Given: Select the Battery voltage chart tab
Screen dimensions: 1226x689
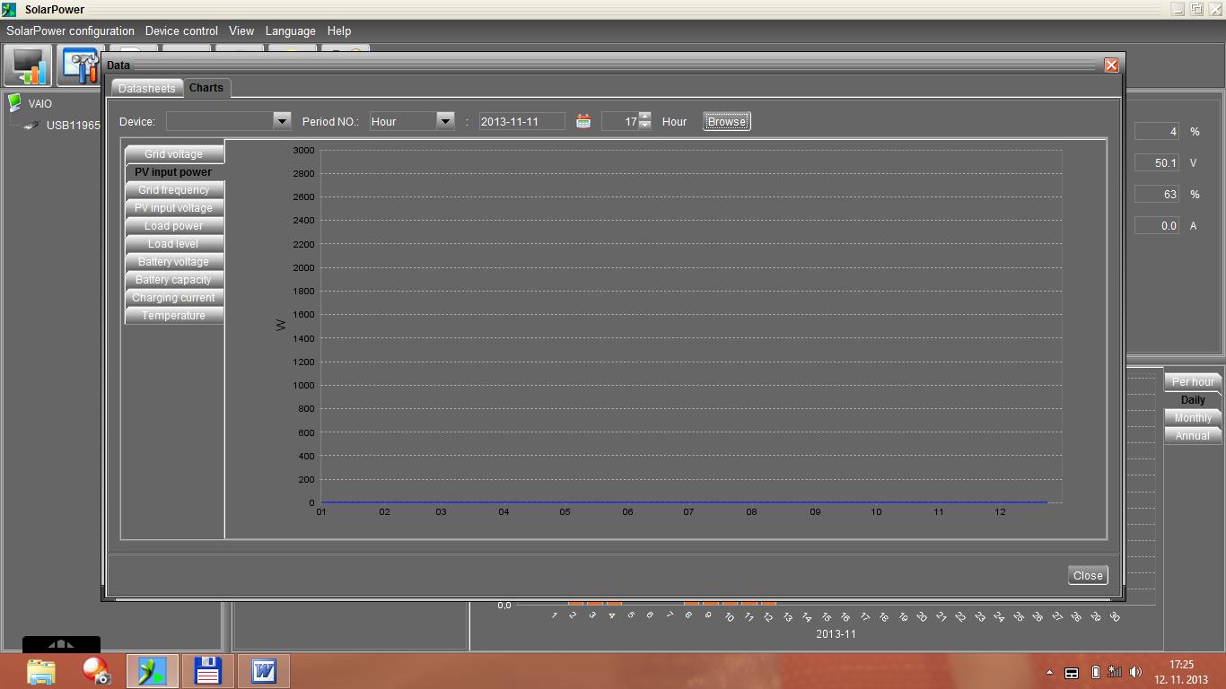Looking at the screenshot, I should [x=173, y=262].
